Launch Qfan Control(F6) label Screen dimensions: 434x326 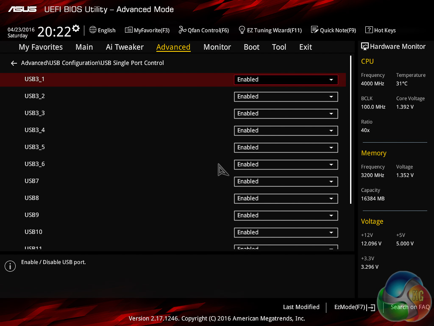pyautogui.click(x=208, y=30)
